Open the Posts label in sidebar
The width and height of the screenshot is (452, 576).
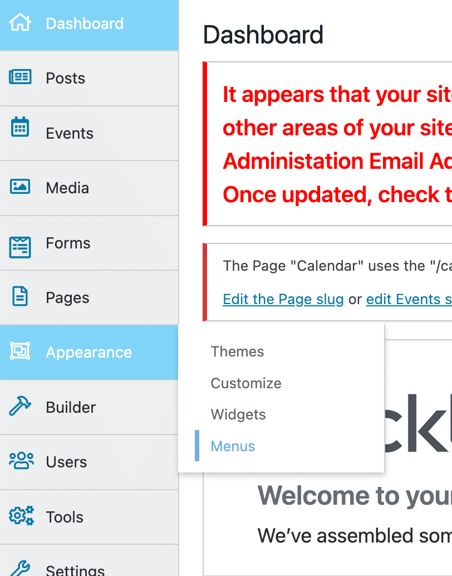(x=66, y=78)
